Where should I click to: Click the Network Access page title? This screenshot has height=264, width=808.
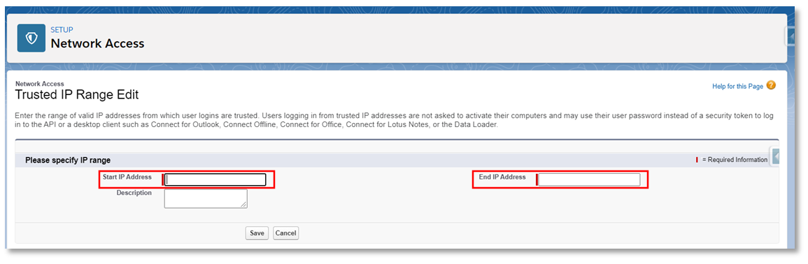click(97, 44)
